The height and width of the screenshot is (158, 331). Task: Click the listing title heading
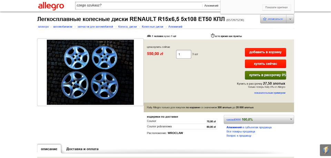coord(131,19)
